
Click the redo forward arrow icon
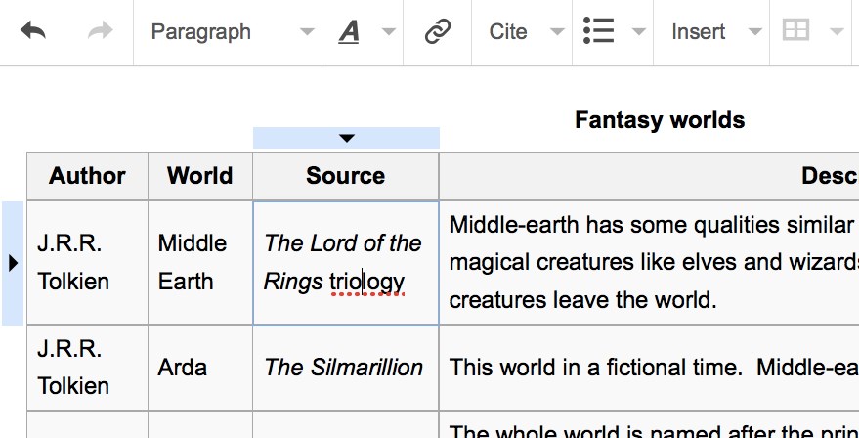101,31
